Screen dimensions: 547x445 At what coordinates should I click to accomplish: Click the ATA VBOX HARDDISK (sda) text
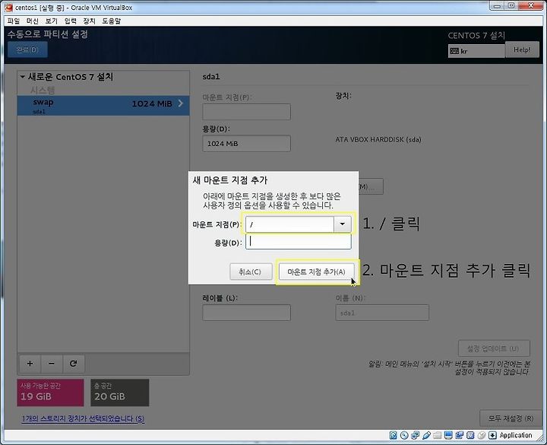378,140
